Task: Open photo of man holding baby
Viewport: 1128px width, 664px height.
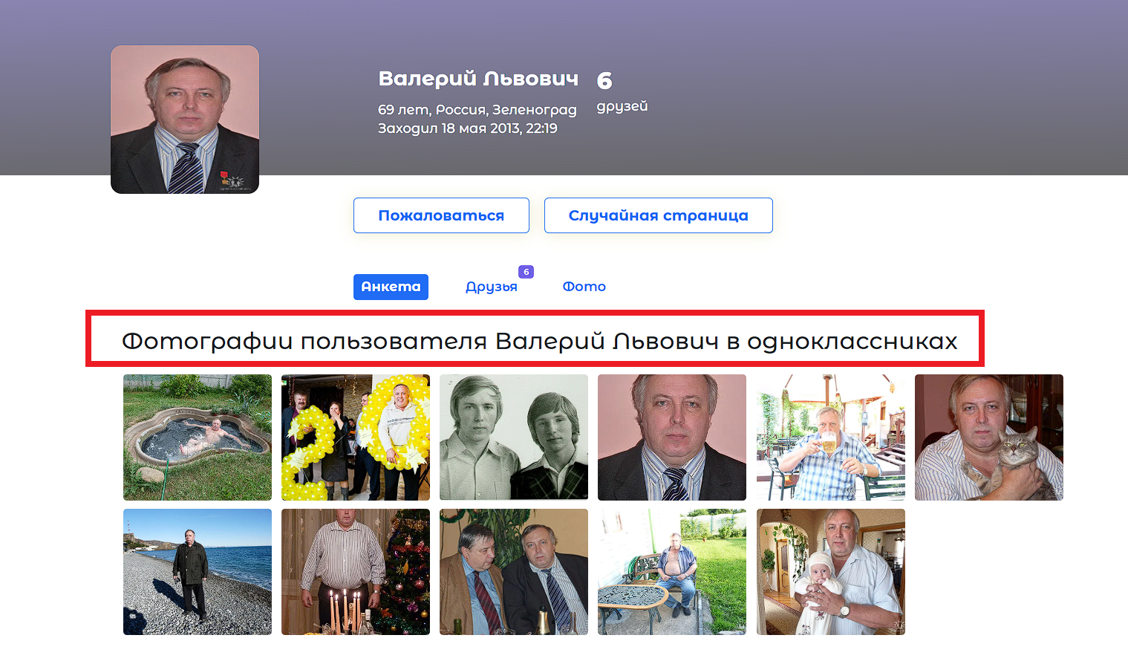Action: (831, 572)
